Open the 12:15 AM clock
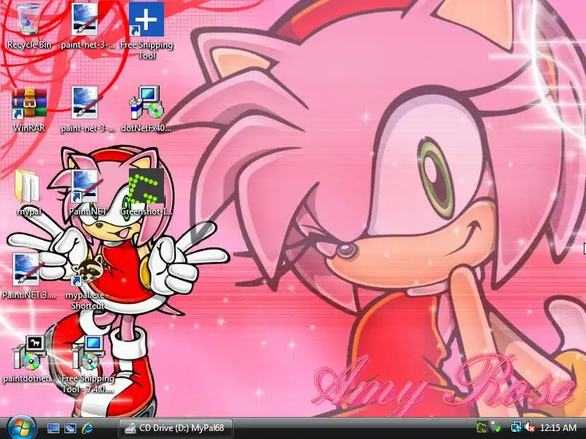This screenshot has width=586, height=439. coord(558,428)
